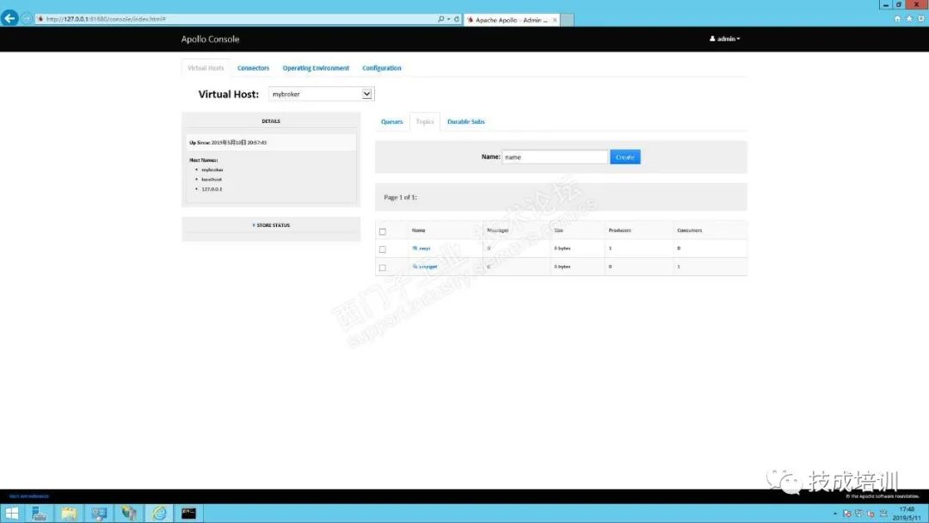Click the DETAILS panel heading

point(271,121)
